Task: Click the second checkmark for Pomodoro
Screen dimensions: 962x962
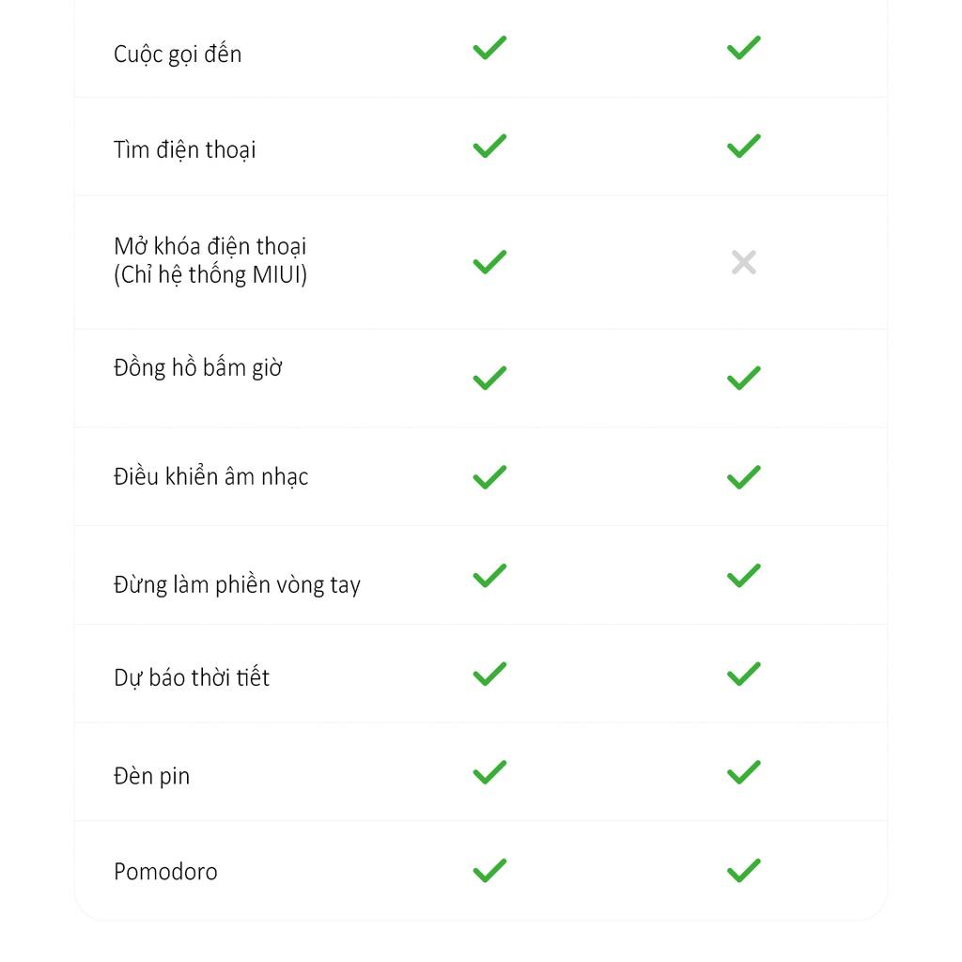Action: coord(744,870)
